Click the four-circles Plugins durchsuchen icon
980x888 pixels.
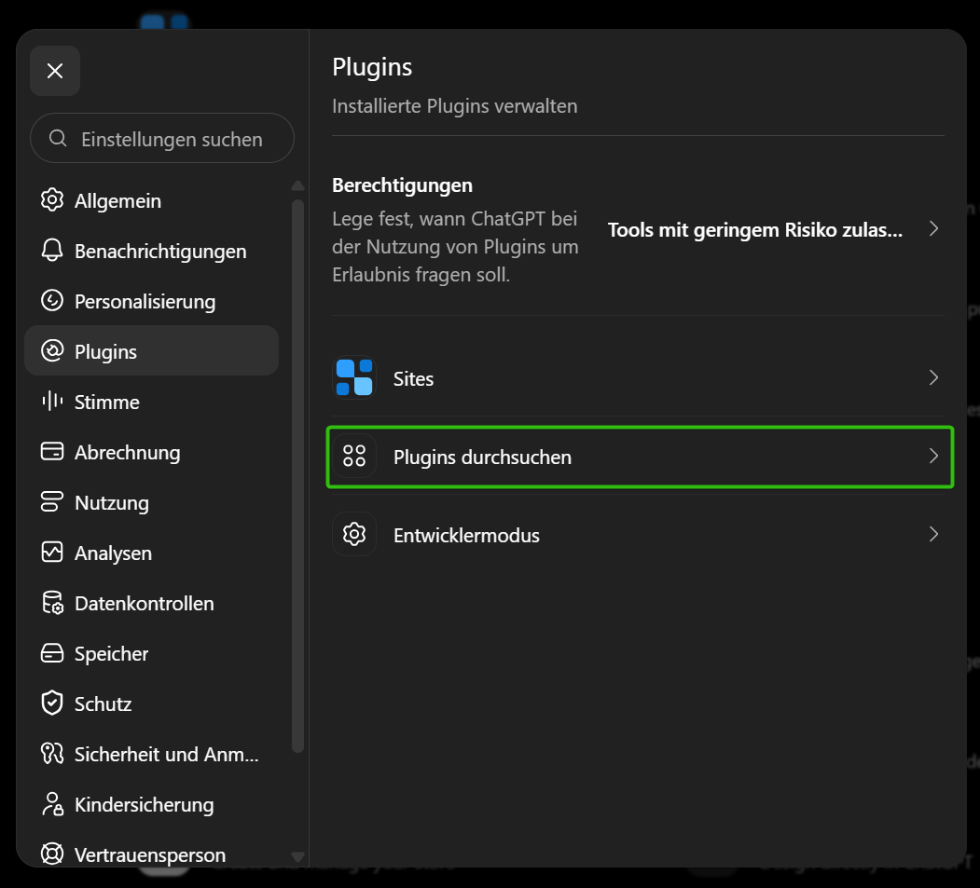(354, 456)
